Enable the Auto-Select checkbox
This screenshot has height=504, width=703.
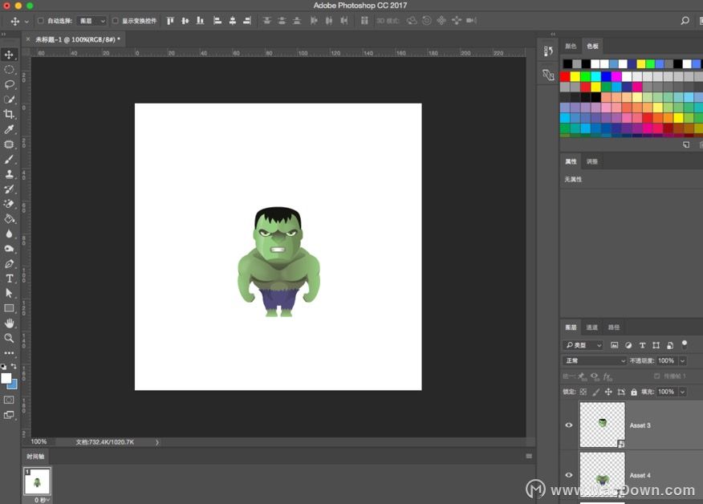pos(40,21)
